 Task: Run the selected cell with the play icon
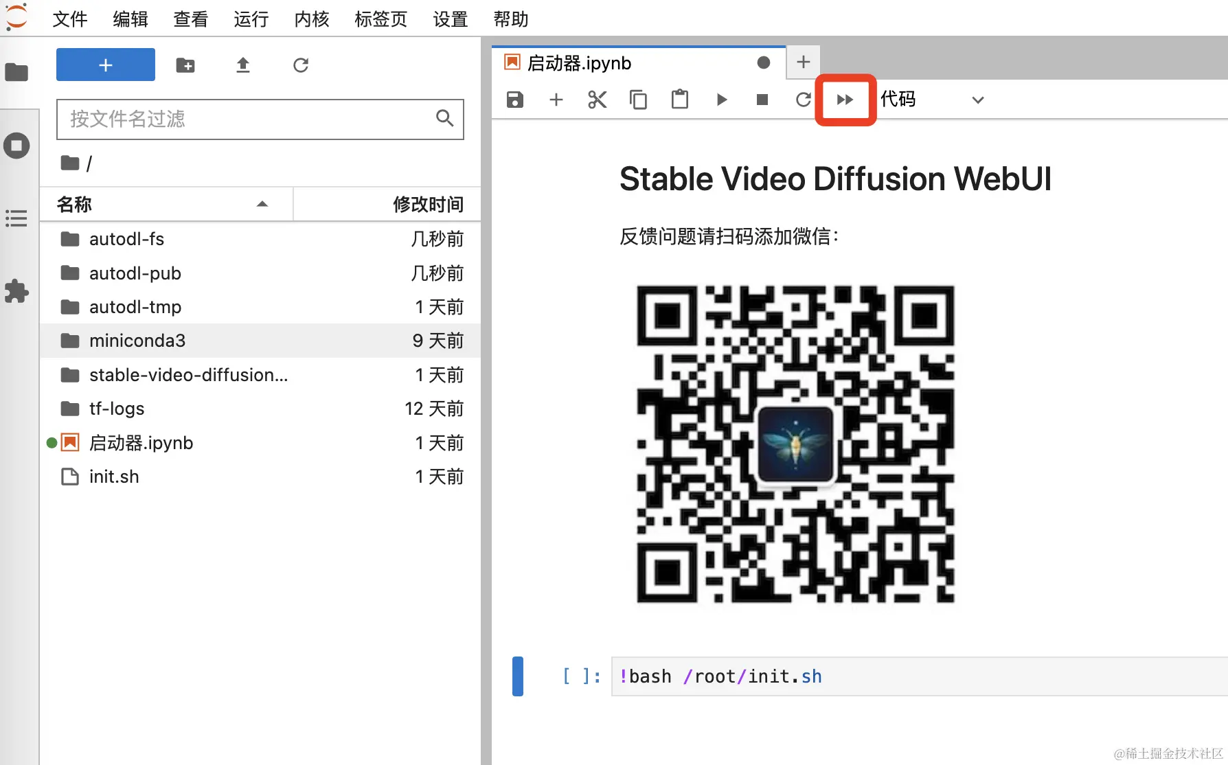point(721,100)
